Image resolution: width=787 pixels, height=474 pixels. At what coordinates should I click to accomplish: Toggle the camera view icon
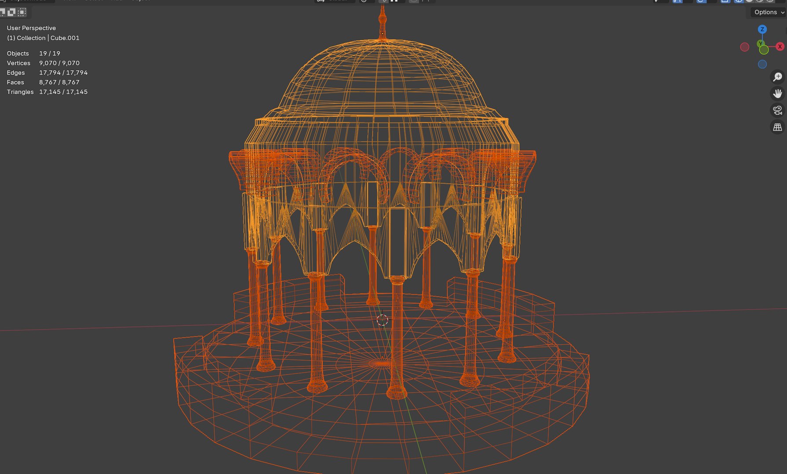pos(778,110)
